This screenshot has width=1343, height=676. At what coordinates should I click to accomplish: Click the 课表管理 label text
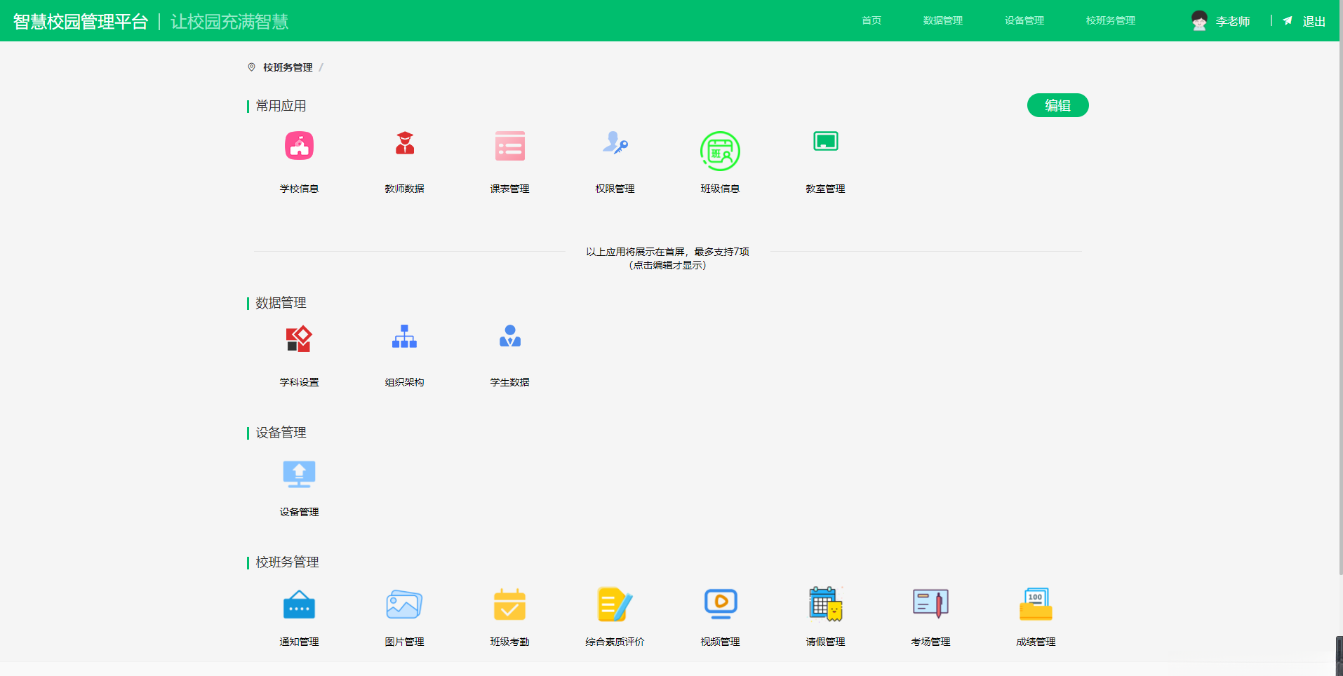point(510,189)
